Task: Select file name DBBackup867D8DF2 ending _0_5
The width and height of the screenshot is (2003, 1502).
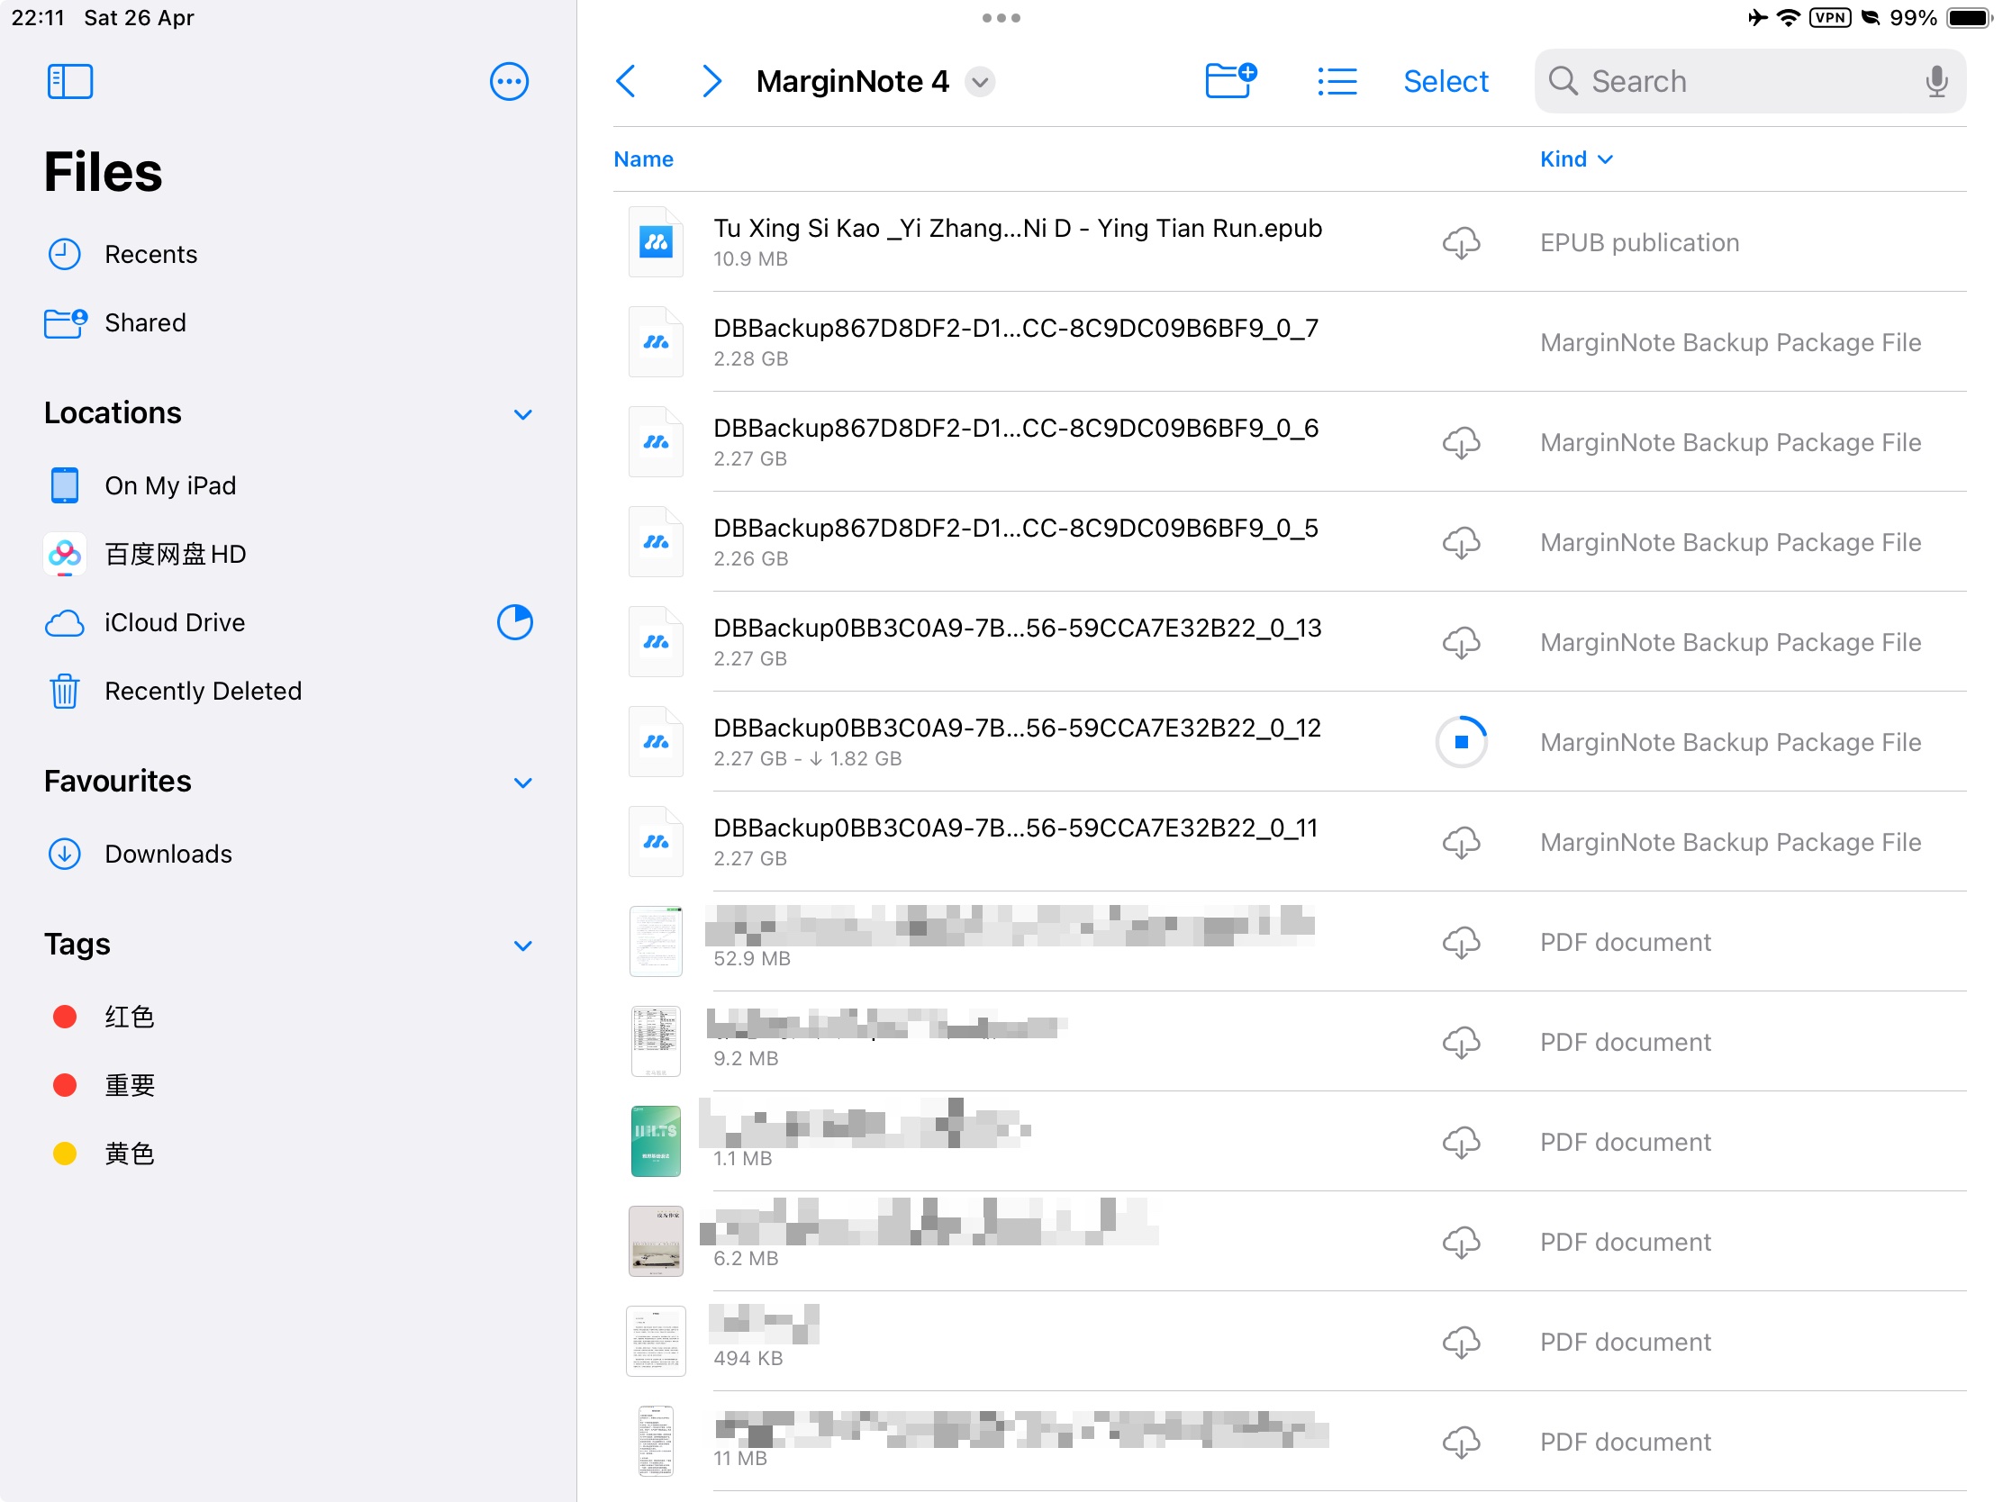Action: coord(1015,529)
